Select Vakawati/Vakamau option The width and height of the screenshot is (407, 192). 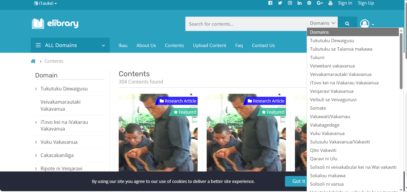click(x=353, y=116)
